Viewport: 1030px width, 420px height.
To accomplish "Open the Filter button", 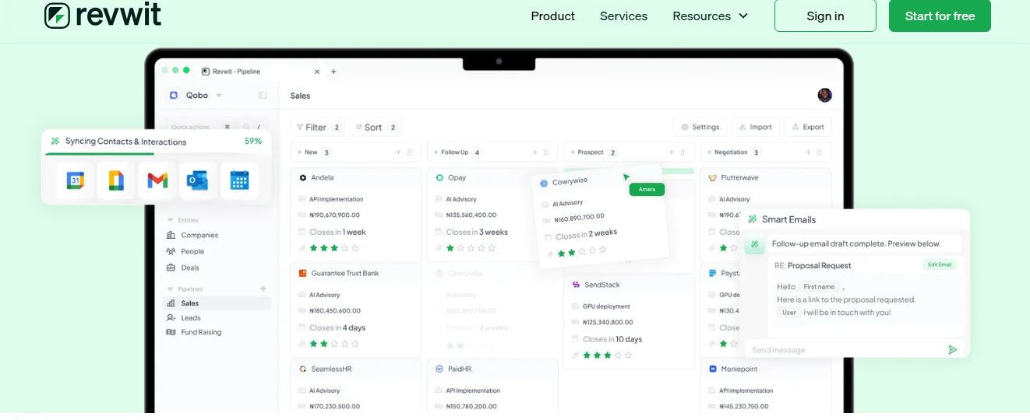I will pos(318,127).
